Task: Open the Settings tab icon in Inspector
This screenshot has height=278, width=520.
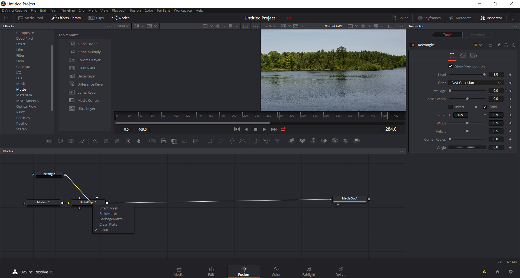Action: (x=474, y=55)
